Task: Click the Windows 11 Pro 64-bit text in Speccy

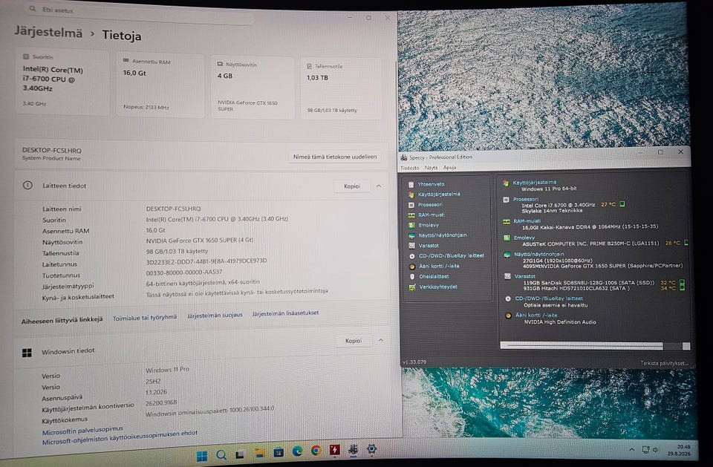Action: coord(549,189)
